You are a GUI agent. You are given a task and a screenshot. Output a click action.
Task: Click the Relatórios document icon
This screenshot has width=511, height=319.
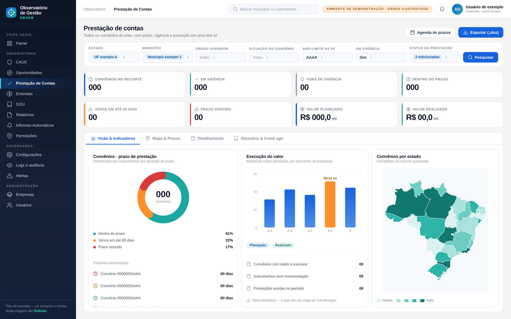pyautogui.click(x=10, y=115)
